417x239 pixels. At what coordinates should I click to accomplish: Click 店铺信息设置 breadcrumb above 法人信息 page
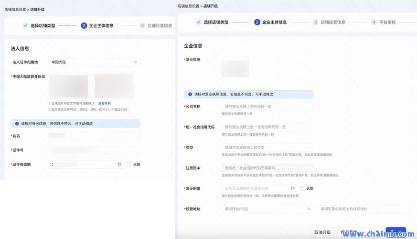pos(15,10)
